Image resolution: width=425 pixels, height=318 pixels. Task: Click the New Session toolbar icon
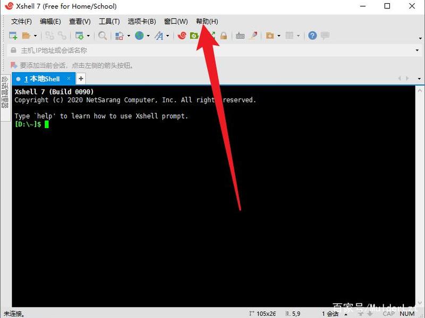[x=13, y=36]
